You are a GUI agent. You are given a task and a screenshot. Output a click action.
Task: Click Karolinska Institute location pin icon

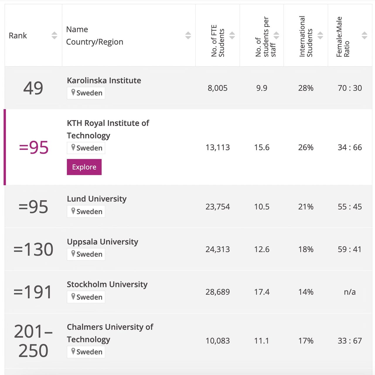tap(73, 92)
